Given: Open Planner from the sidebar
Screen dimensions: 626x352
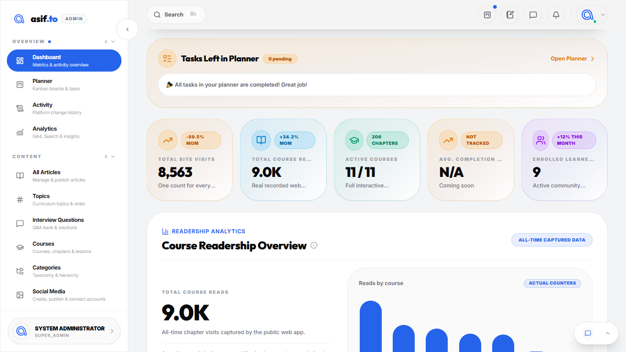Looking at the screenshot, I should [x=64, y=84].
